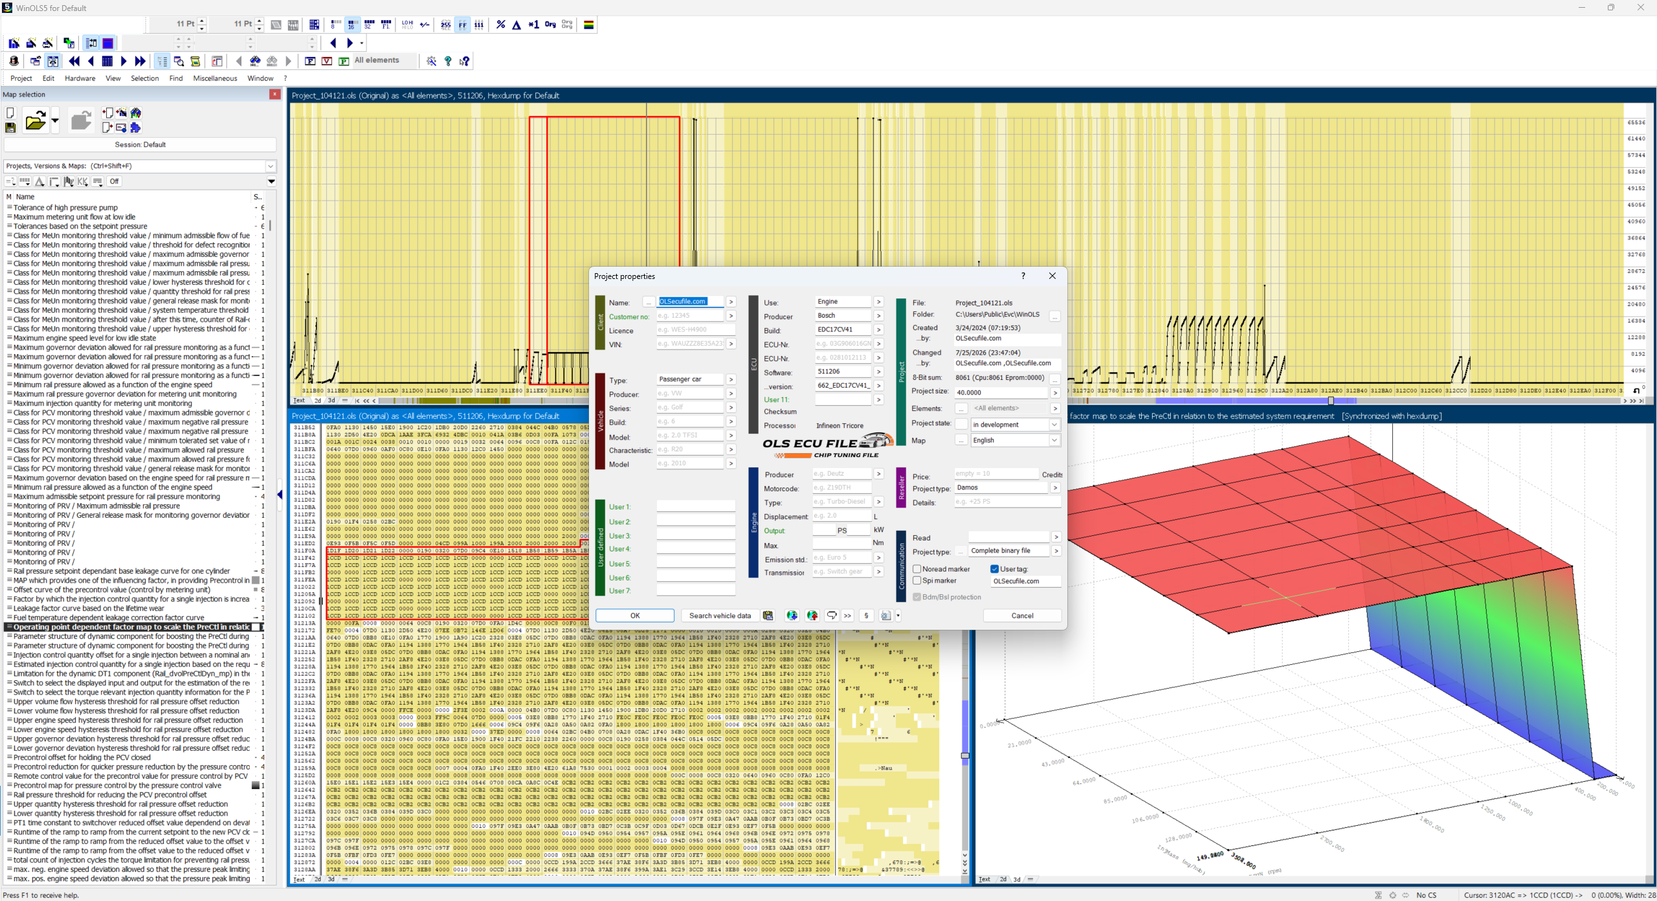Toggle the Off button in Map selection
This screenshot has height=901, width=1657.
coord(114,181)
